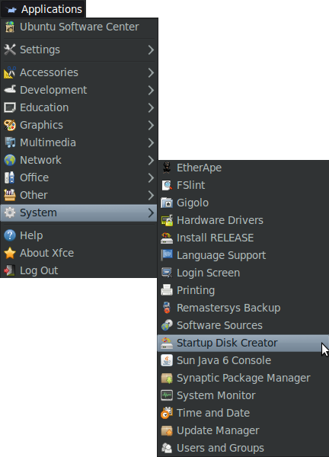Click the Sun Java 6 Console icon
Screen dimensions: 329x457
click(167, 360)
